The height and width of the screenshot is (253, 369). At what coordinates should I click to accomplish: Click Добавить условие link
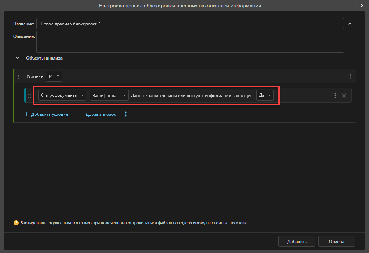pyautogui.click(x=46, y=114)
